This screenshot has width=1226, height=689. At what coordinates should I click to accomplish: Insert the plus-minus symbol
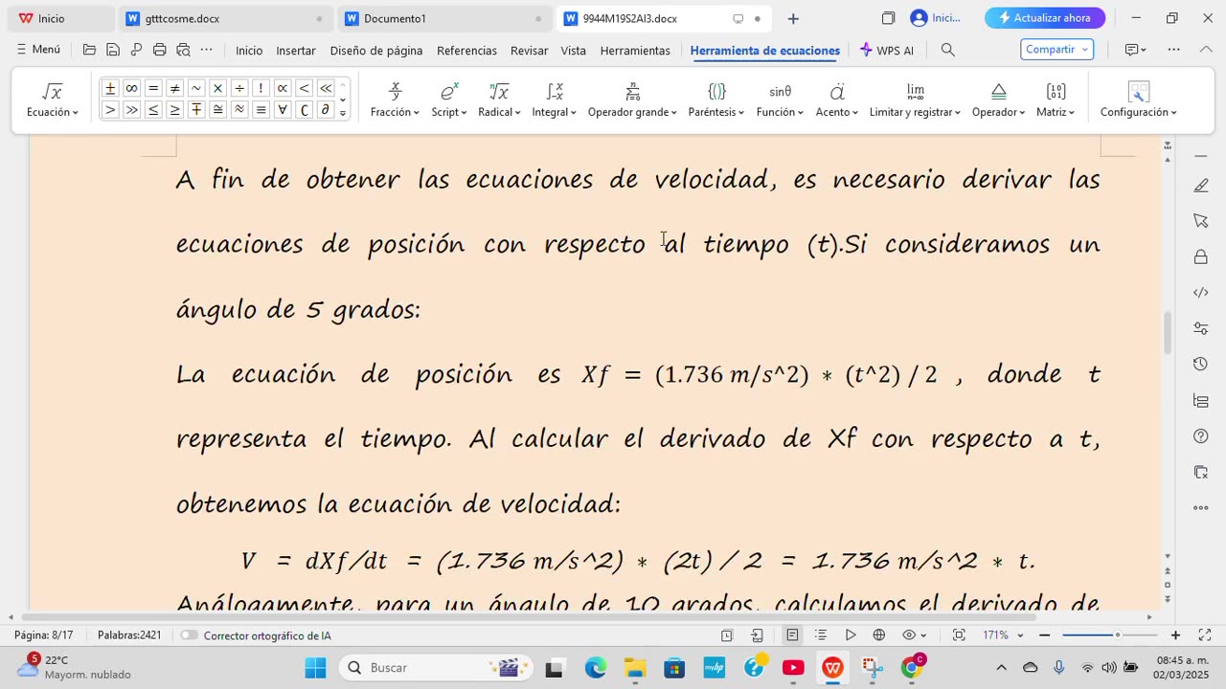(110, 88)
